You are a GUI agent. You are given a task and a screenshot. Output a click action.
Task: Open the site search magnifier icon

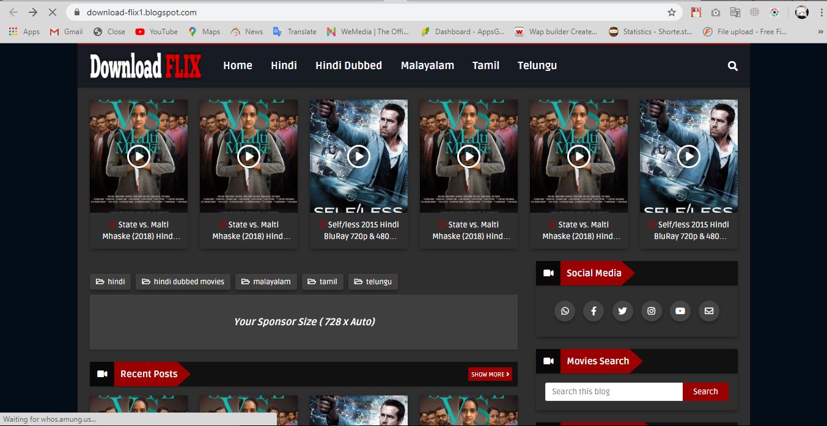click(732, 65)
